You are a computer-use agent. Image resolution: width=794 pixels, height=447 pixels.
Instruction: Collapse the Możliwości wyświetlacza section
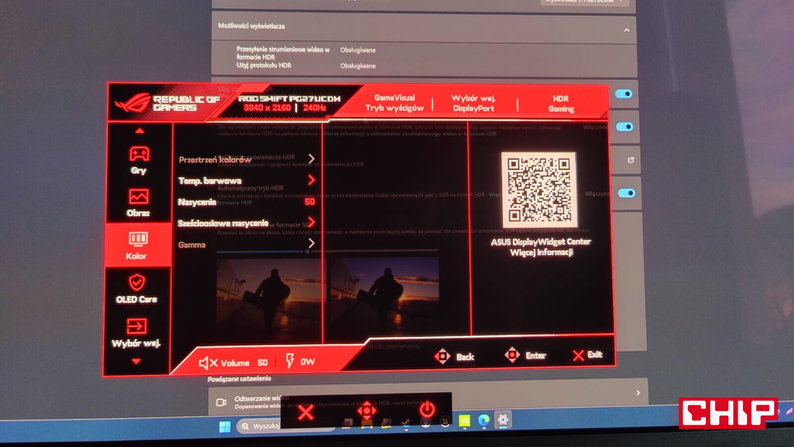click(x=627, y=30)
